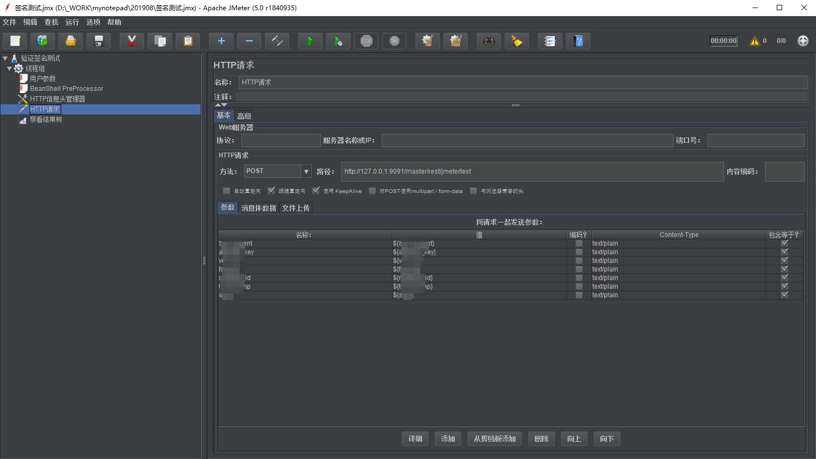Select BeanShell PreProcessor in the tree
This screenshot has width=816, height=459.
tap(67, 89)
